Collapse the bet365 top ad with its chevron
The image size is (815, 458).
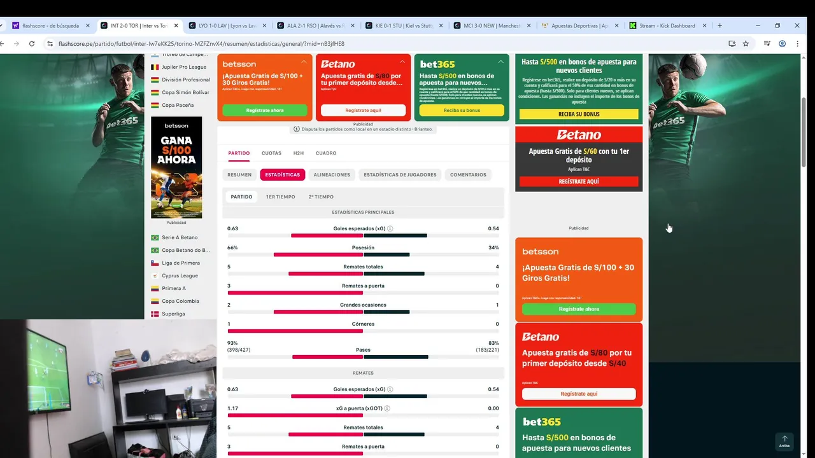click(x=500, y=62)
